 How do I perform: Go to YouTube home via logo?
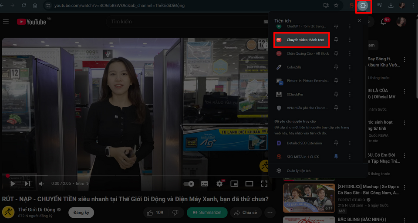click(31, 22)
